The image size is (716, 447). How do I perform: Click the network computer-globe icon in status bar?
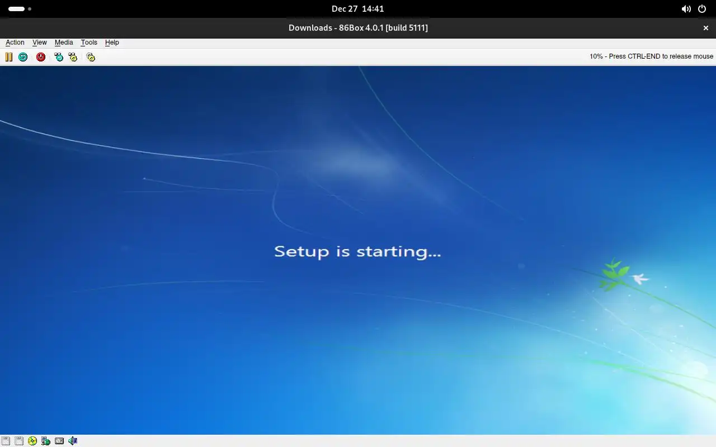46,441
